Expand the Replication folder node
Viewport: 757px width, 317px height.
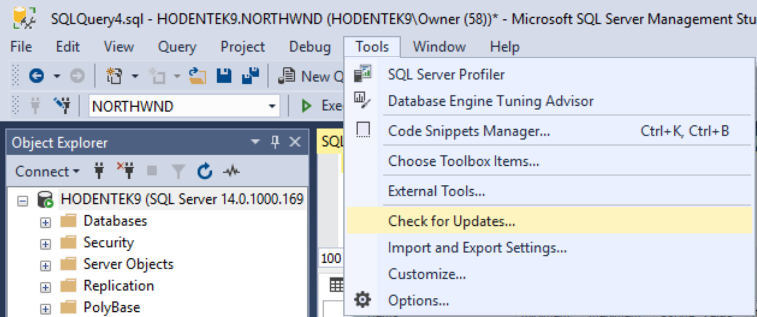[45, 287]
